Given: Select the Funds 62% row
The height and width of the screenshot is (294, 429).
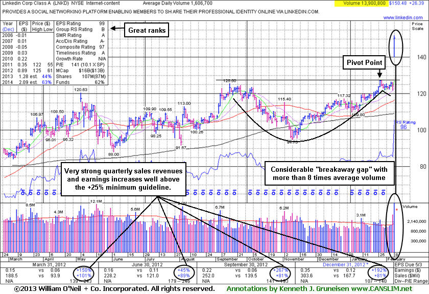Looking at the screenshot, I should [80, 82].
